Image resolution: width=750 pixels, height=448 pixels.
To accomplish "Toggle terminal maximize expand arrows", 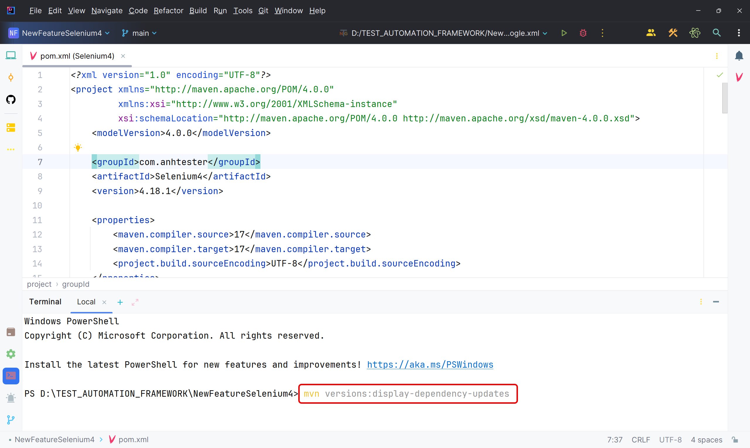I will [135, 302].
